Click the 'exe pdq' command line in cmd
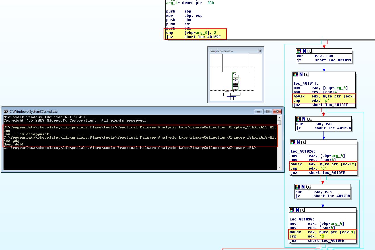 click(11, 141)
